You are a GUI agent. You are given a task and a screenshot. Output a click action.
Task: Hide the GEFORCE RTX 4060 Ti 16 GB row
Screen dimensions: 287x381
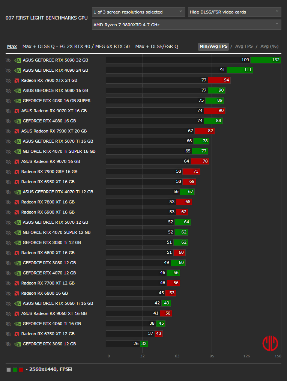8,324
